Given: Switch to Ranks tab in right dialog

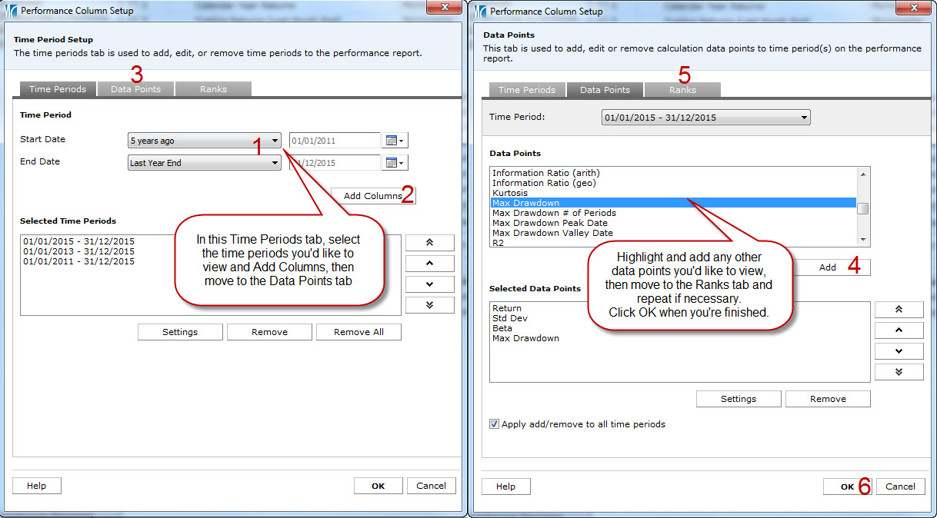Looking at the screenshot, I should (x=682, y=90).
